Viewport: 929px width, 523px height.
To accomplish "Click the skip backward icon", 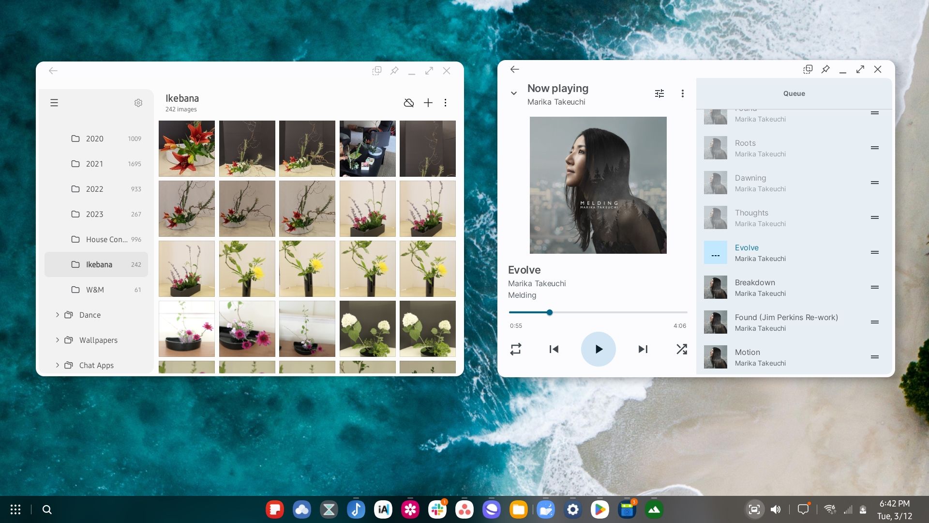I will pos(554,349).
